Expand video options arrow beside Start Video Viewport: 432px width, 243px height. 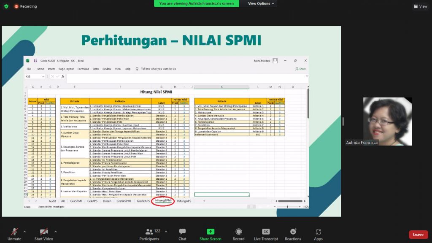(x=56, y=232)
